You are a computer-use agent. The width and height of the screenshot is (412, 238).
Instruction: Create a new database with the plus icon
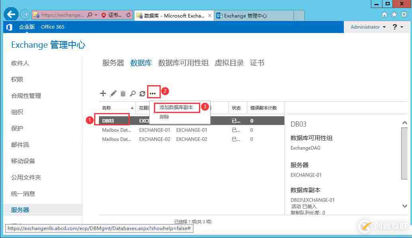pos(103,94)
